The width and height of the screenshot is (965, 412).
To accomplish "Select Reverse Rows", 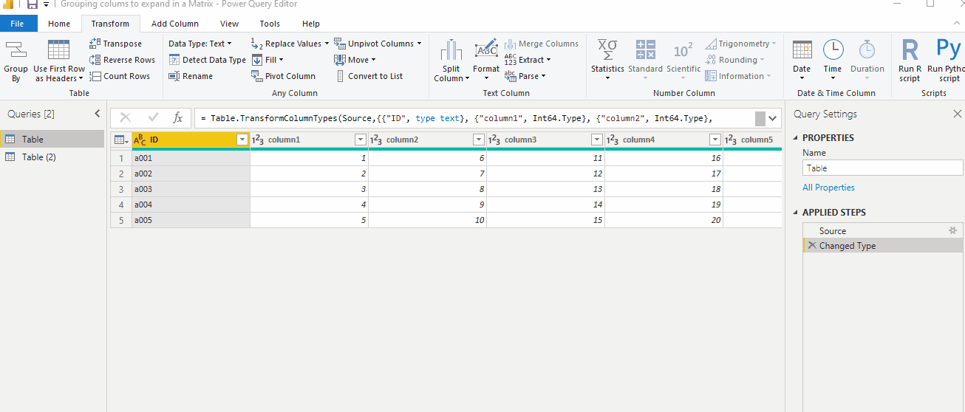I will (x=123, y=60).
